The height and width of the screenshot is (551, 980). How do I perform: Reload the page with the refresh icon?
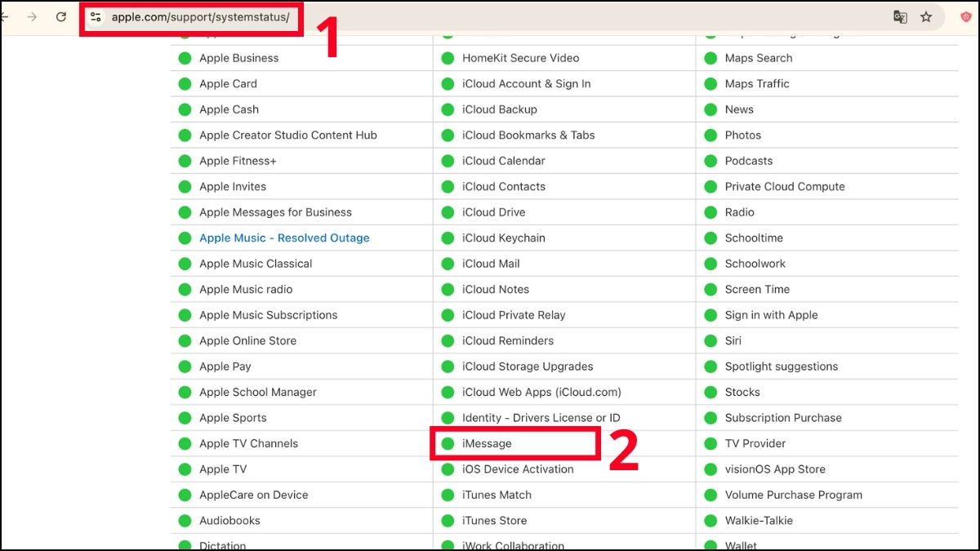(x=61, y=16)
